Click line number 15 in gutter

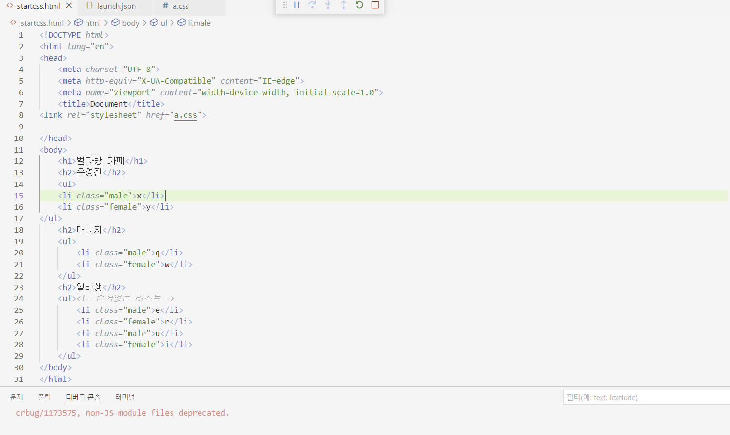point(18,196)
